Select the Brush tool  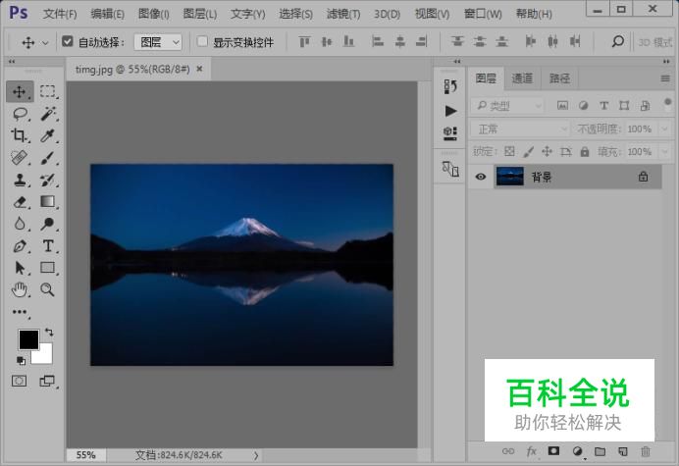coord(48,158)
